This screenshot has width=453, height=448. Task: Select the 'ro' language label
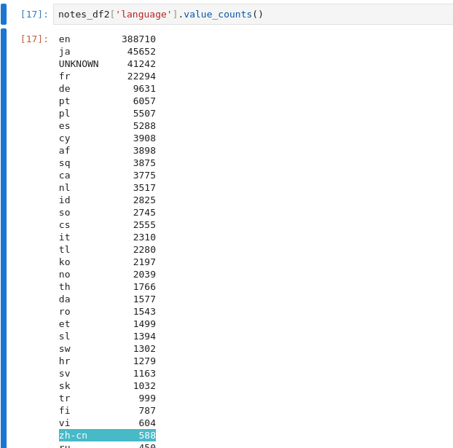tap(64, 312)
